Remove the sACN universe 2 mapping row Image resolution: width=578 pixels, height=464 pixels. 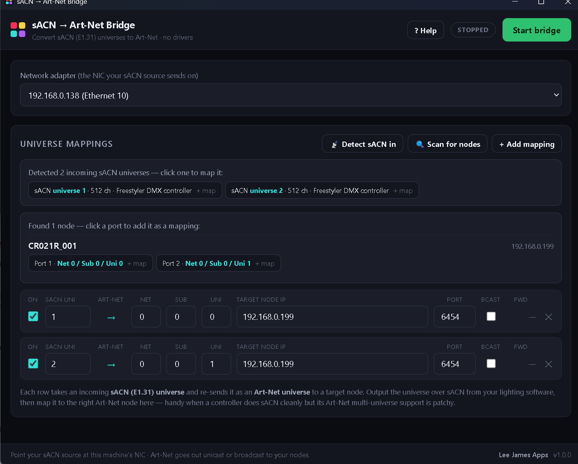pos(549,364)
